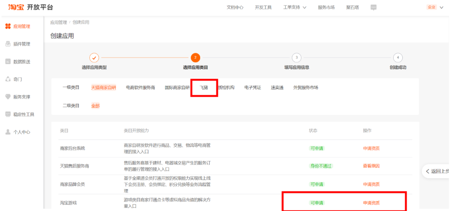Click the 操作 column header
Viewport: 452px width, 211px height.
click(x=367, y=131)
